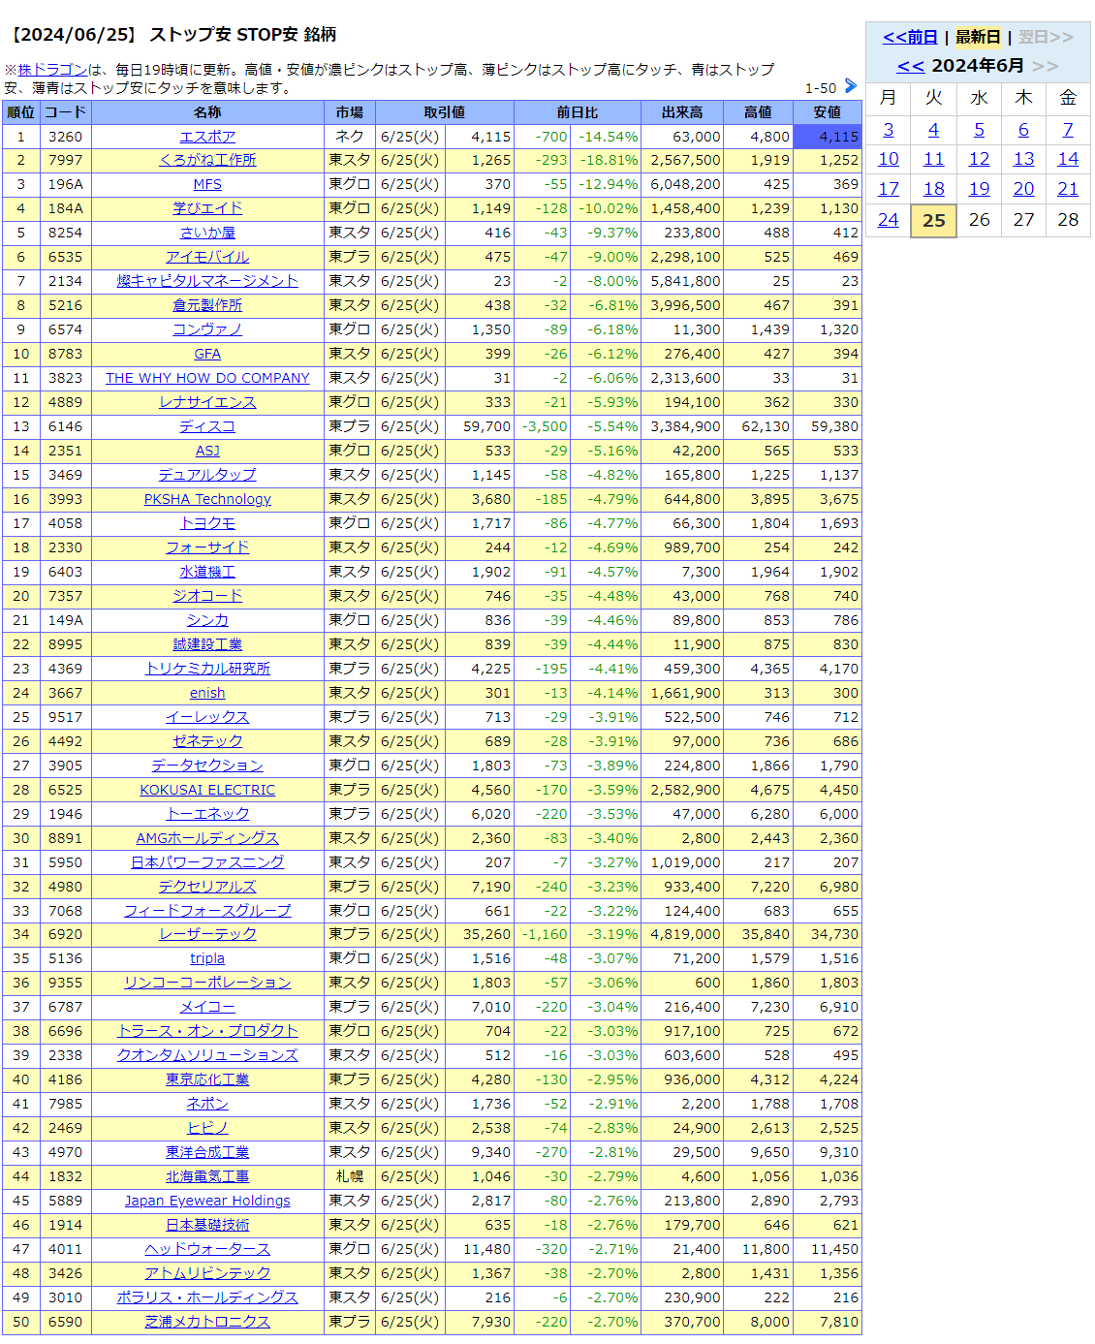
Task: Open the GFA stock link
Action: (207, 354)
